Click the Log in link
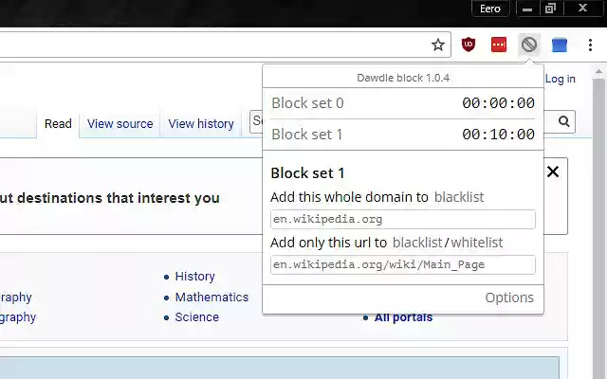The width and height of the screenshot is (607, 379). [x=561, y=79]
